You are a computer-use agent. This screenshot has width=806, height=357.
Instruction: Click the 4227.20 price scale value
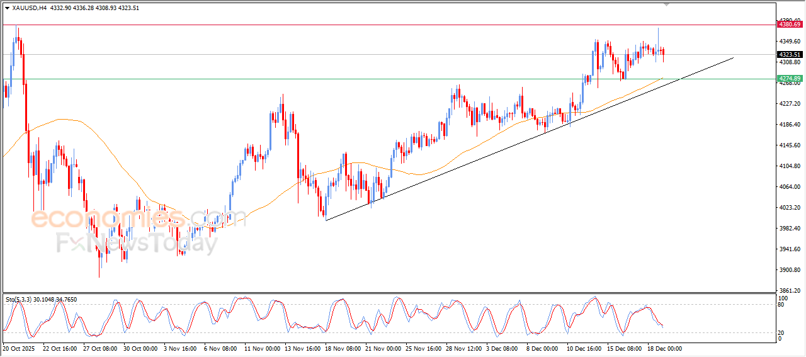tap(788, 104)
